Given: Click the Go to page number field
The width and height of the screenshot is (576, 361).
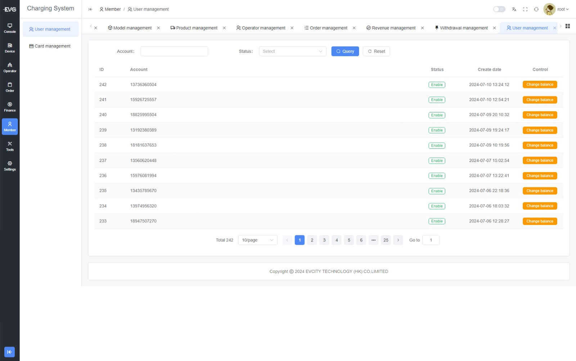Looking at the screenshot, I should [x=431, y=240].
